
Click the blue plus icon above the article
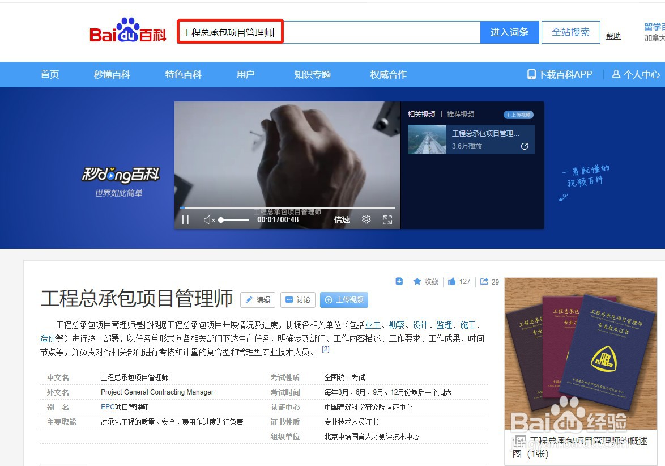point(399,281)
